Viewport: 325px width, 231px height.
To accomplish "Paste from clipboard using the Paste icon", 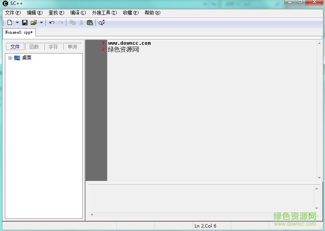I will pyautogui.click(x=90, y=22).
